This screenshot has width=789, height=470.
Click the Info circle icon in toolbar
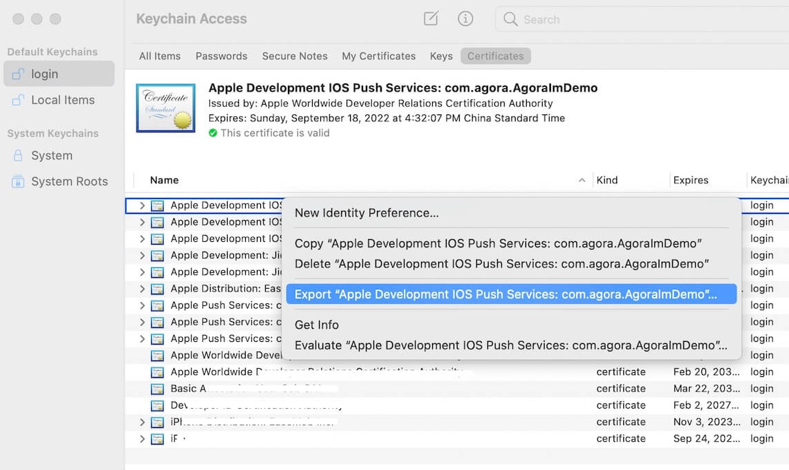[x=466, y=19]
